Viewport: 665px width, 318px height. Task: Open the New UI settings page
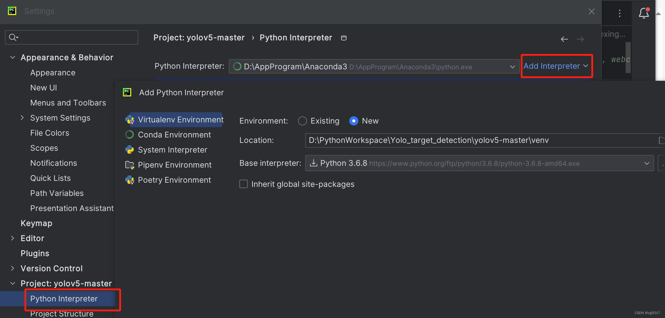43,88
